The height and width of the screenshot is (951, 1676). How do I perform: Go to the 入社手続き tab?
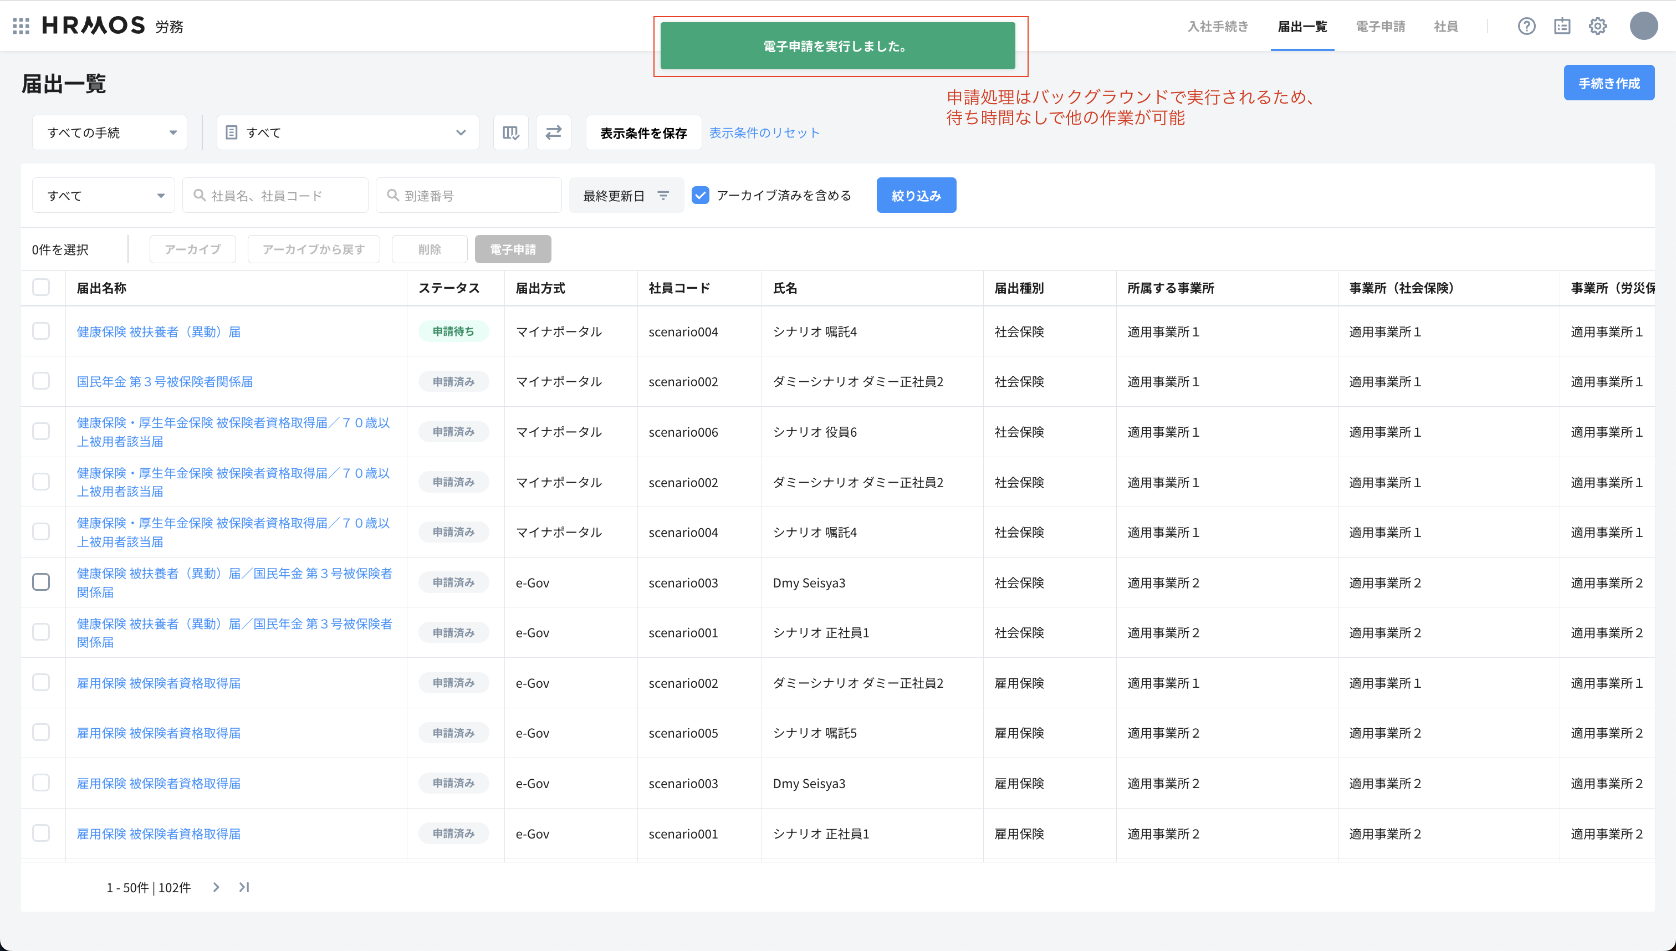(1218, 26)
